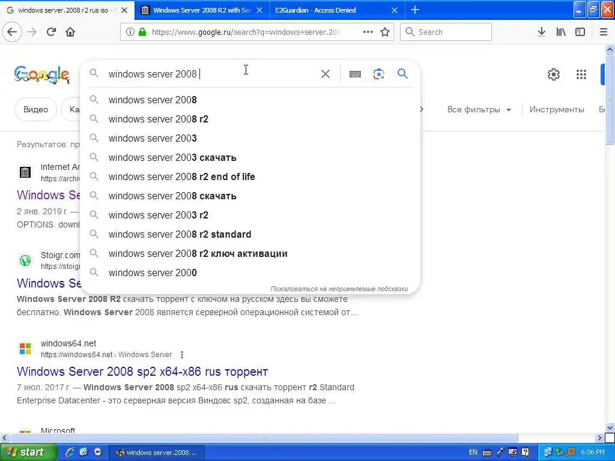Click the horizontal scrollbar left arrow
Viewport: 615px width, 461px height.
point(4,438)
